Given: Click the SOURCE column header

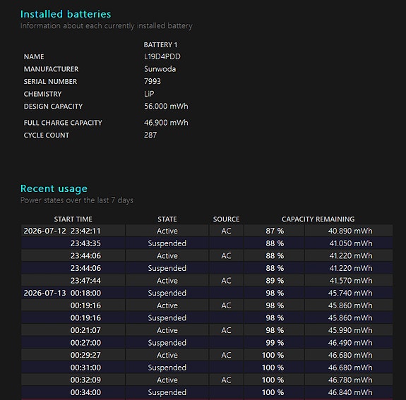Looking at the screenshot, I should point(226,219).
